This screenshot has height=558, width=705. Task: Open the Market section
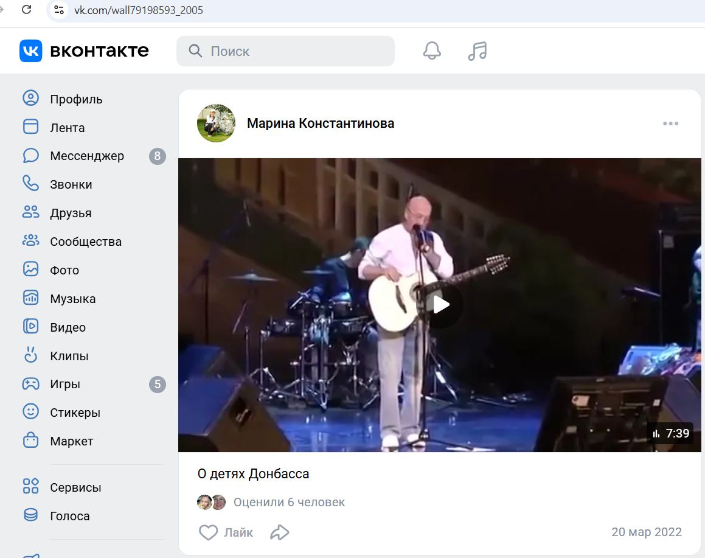point(71,441)
